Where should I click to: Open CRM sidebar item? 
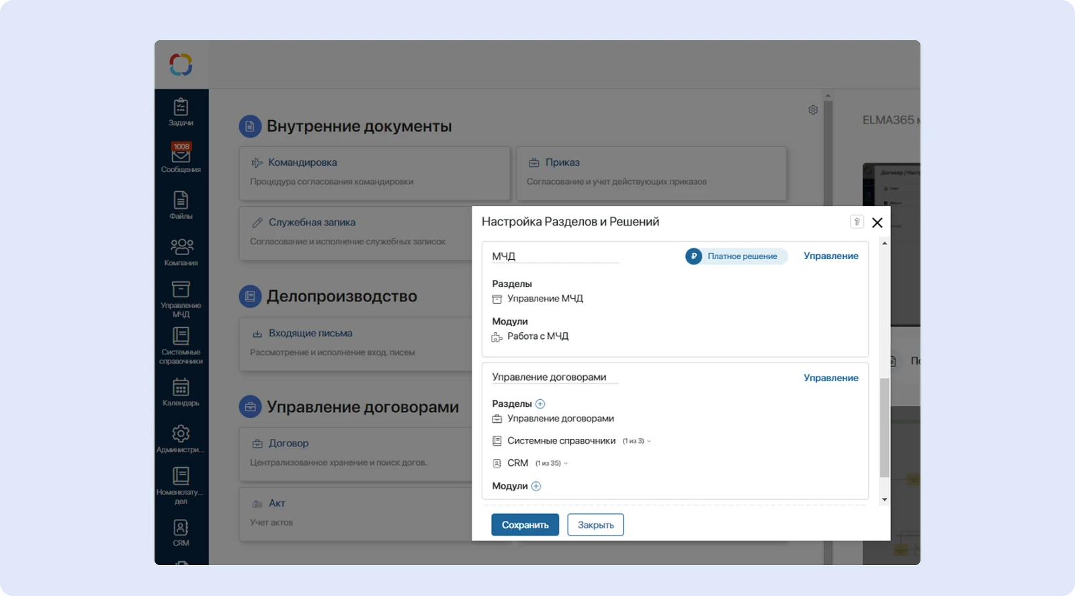click(x=181, y=533)
